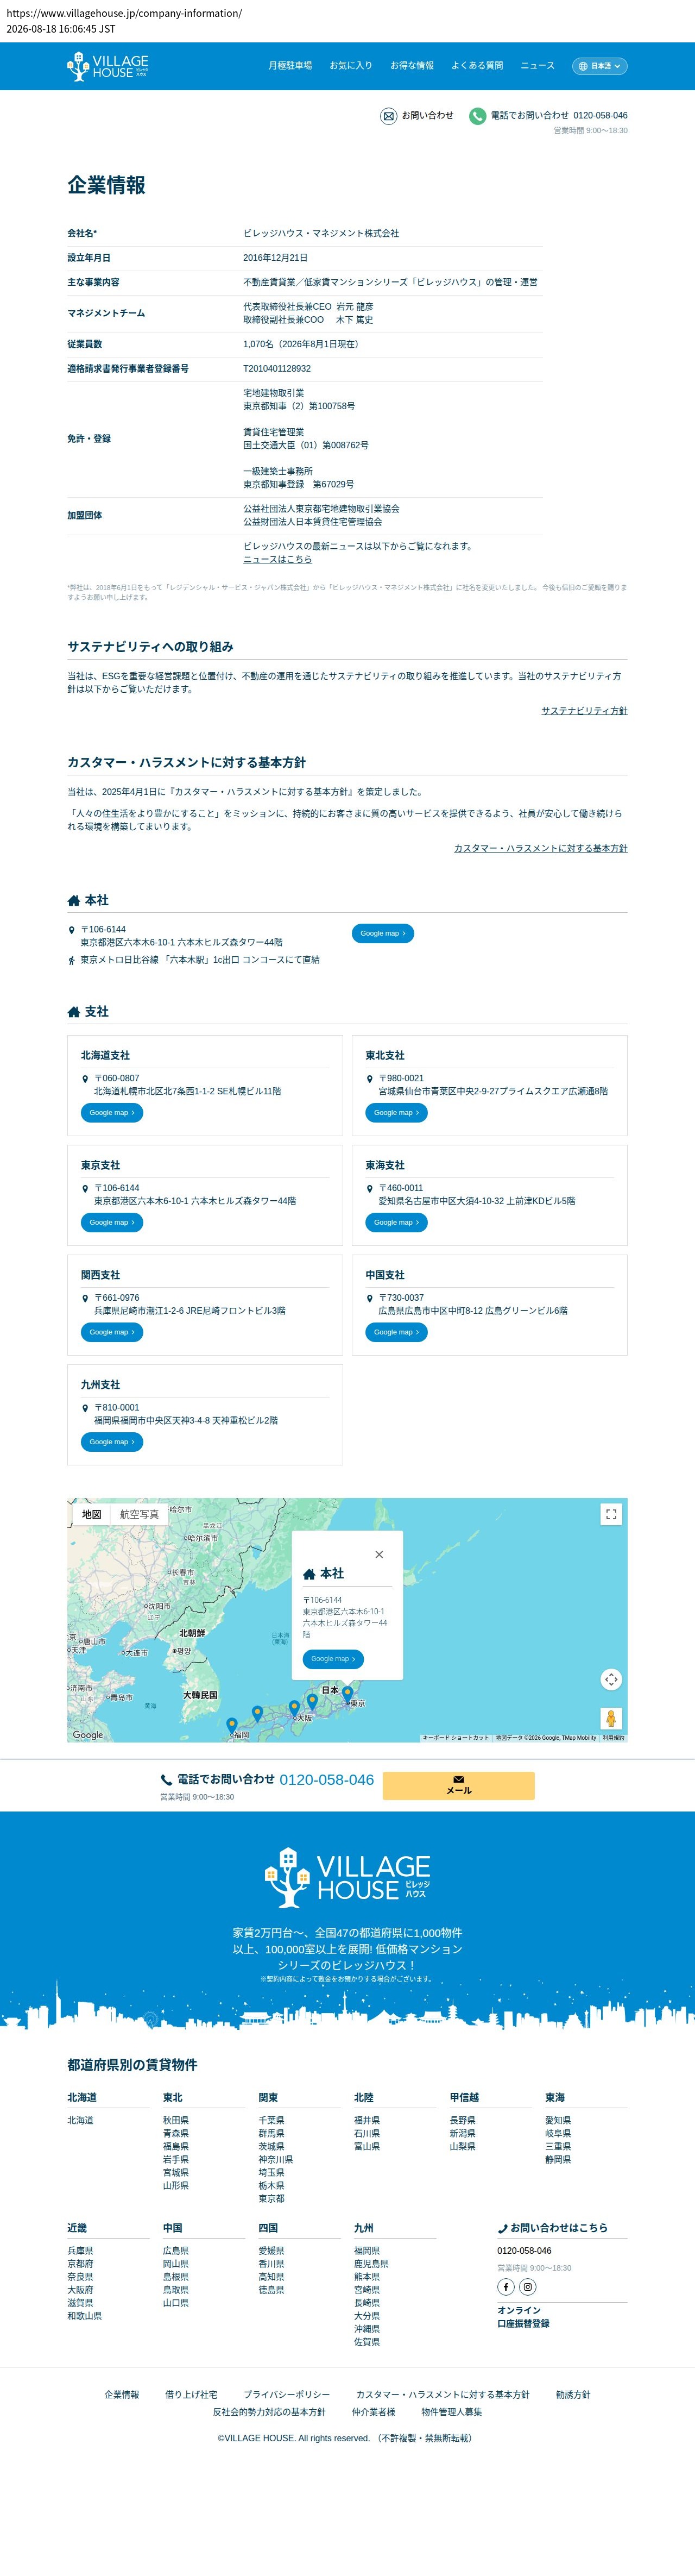The width and height of the screenshot is (695, 2576).
Task: Open map camera controls button
Action: coord(611,1679)
